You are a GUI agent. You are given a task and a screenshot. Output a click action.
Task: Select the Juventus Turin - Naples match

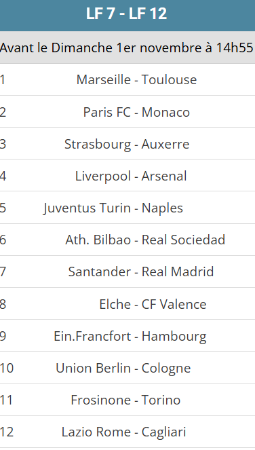tap(113, 208)
